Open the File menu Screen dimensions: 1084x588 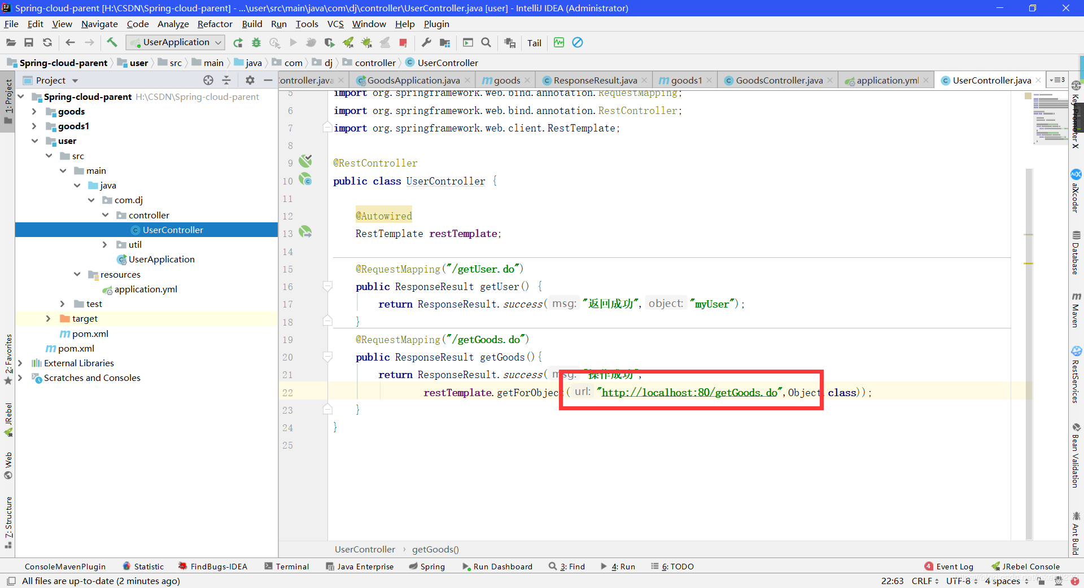[11, 24]
